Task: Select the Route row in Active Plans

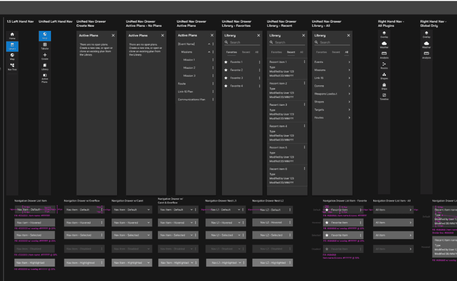Action: [x=196, y=84]
